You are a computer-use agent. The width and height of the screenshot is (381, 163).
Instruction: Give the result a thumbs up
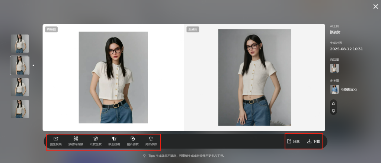(x=333, y=103)
